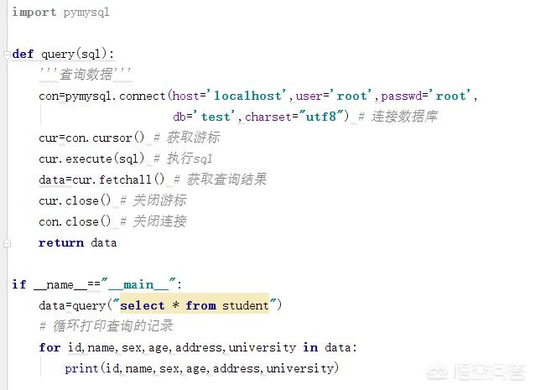Click the "utf8" charset value
The image size is (535, 390).
(x=321, y=117)
